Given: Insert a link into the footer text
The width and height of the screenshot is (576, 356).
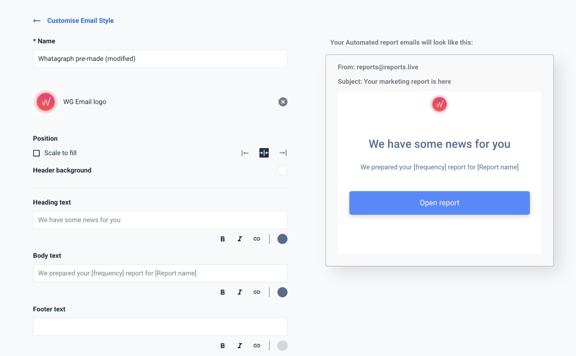Looking at the screenshot, I should tap(257, 345).
